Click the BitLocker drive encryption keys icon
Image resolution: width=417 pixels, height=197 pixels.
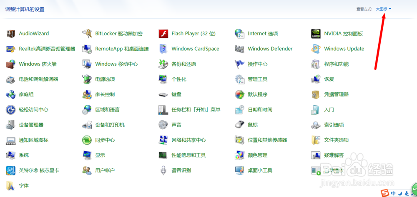tap(87, 34)
